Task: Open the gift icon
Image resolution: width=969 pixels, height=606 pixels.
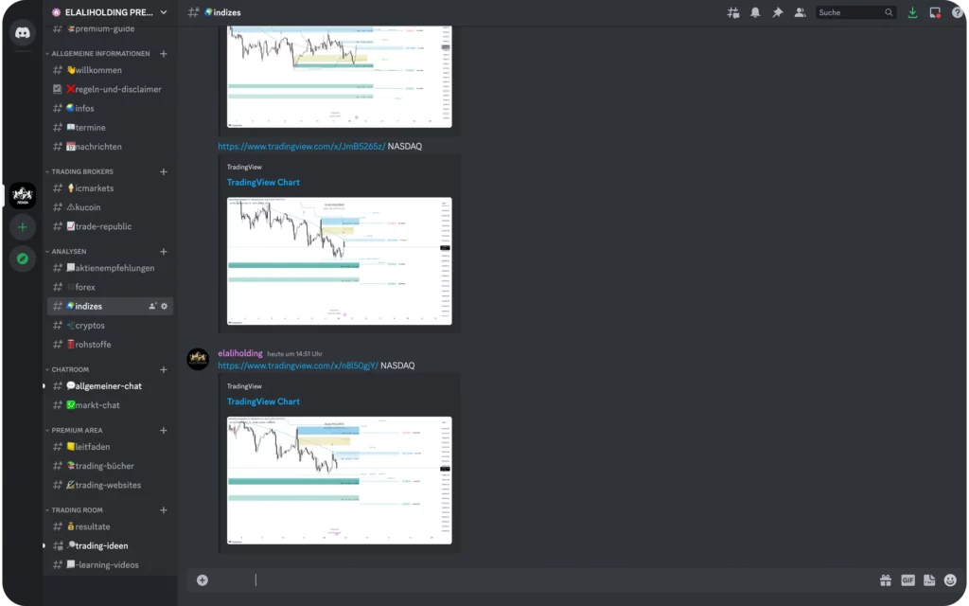Action: pos(886,580)
